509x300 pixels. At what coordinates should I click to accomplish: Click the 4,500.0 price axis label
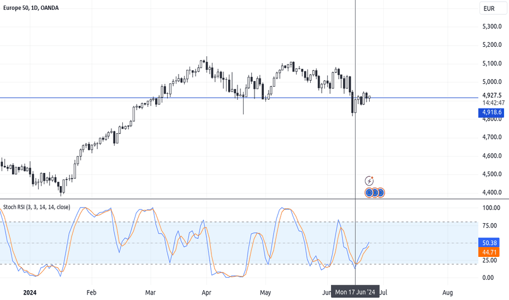point(492,174)
